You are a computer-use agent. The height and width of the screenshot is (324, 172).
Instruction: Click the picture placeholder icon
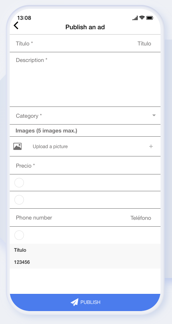(x=18, y=146)
